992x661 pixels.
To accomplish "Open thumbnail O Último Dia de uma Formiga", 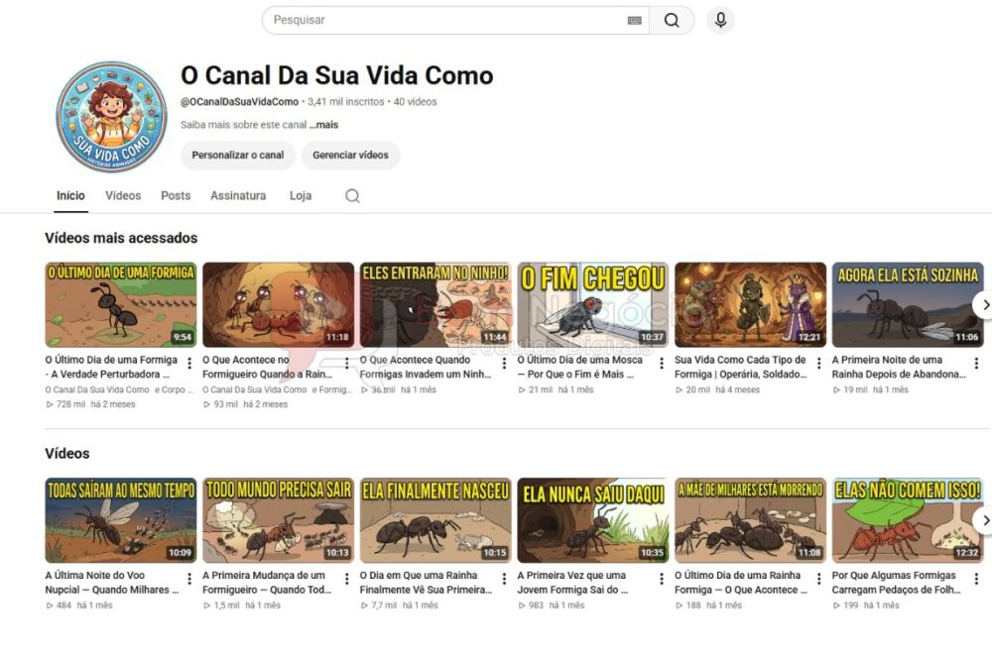I will (x=121, y=304).
